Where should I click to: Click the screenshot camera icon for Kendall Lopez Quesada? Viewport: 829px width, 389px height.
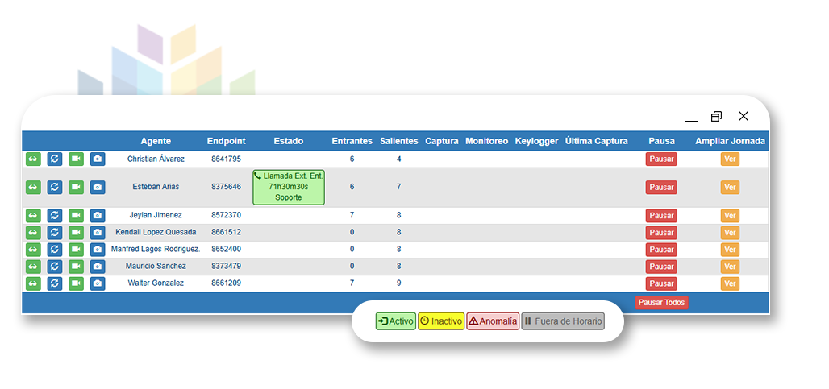click(98, 233)
